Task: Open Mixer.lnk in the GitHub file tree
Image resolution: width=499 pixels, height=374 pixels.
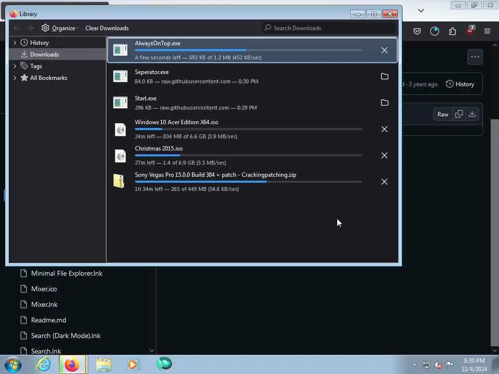Action: (x=44, y=304)
